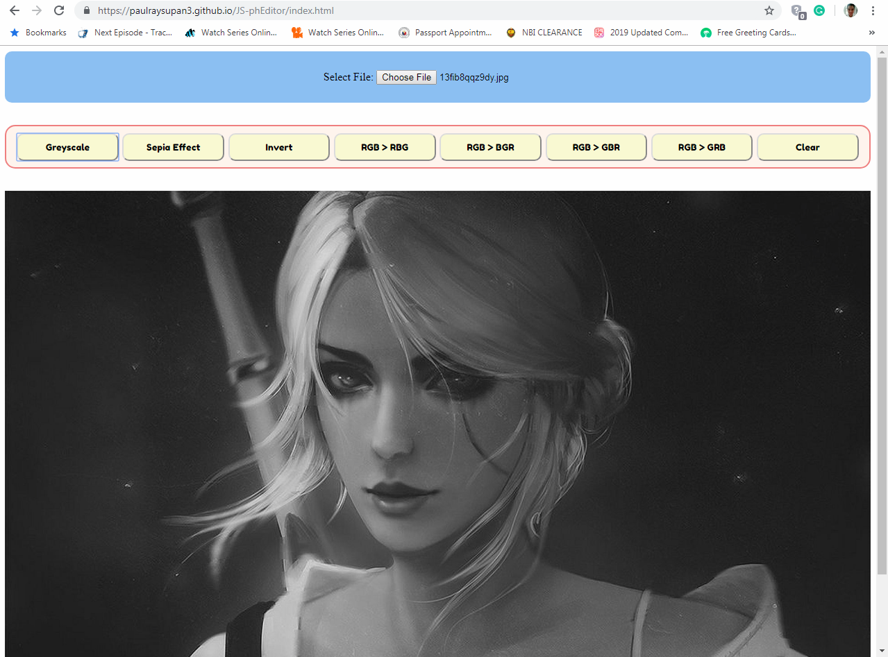The image size is (888, 657).
Task: Open first Watch Series Online bookmark
Action: (x=231, y=33)
